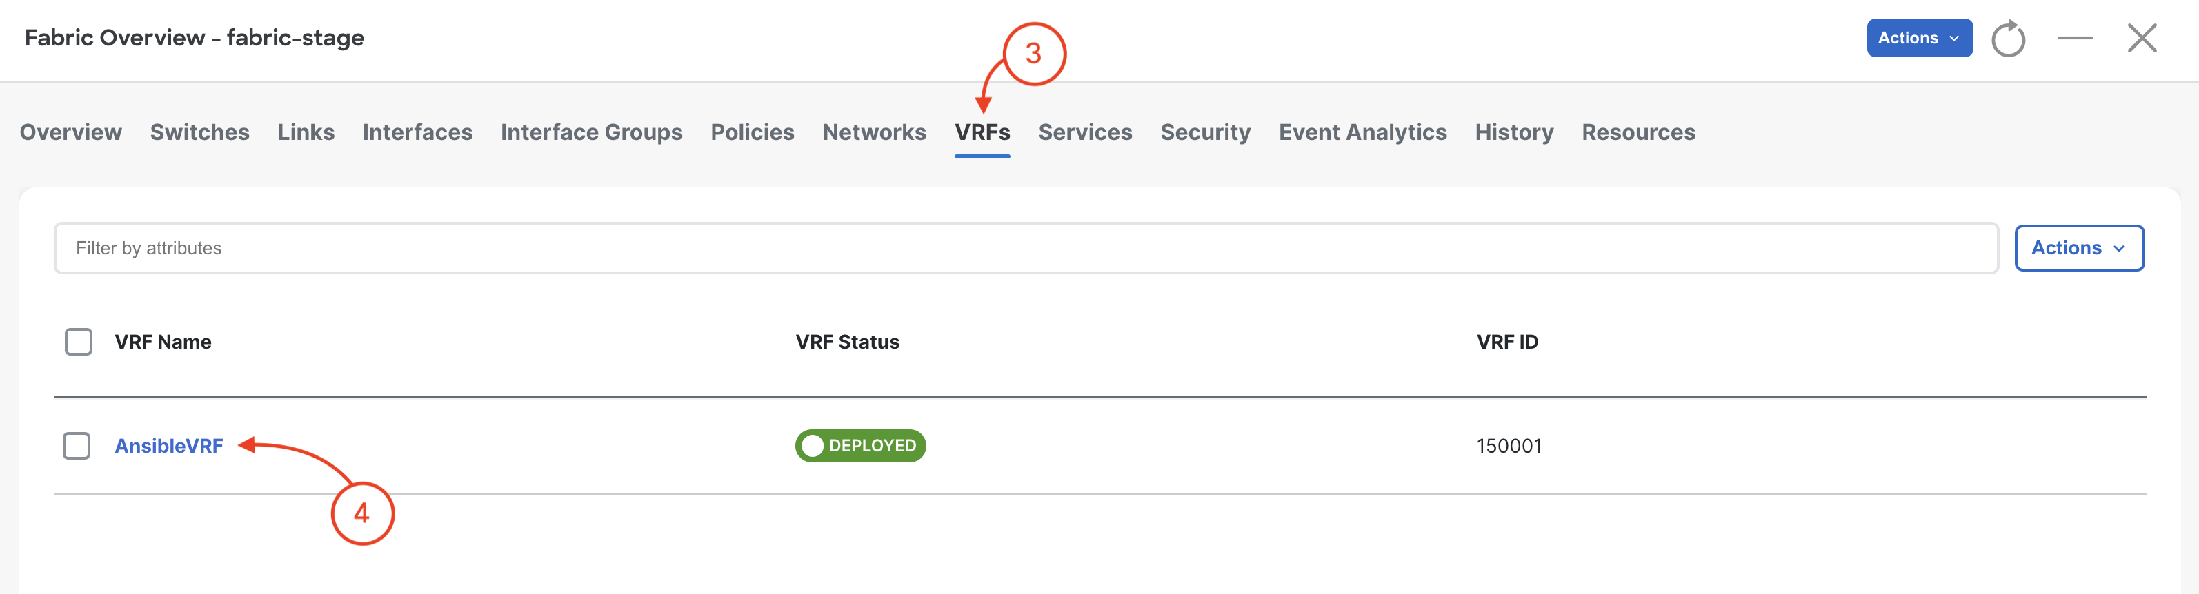The width and height of the screenshot is (2199, 594).
Task: Click the DEPLOYED status badge
Action: tap(860, 446)
